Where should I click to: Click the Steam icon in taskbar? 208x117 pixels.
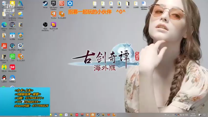[98, 115]
